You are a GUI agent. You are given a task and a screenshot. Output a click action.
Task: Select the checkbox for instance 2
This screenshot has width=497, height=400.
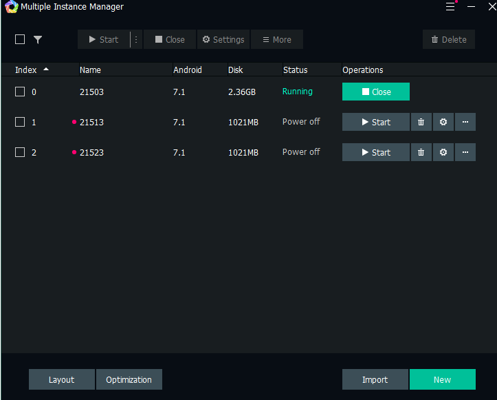20,152
